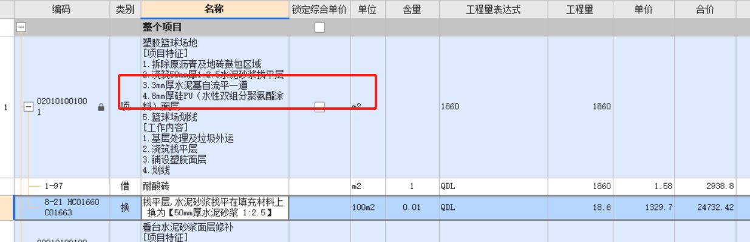Click QDL expression in 耐酸砖 row
Screen dimensions: 750x242
[x=493, y=187]
